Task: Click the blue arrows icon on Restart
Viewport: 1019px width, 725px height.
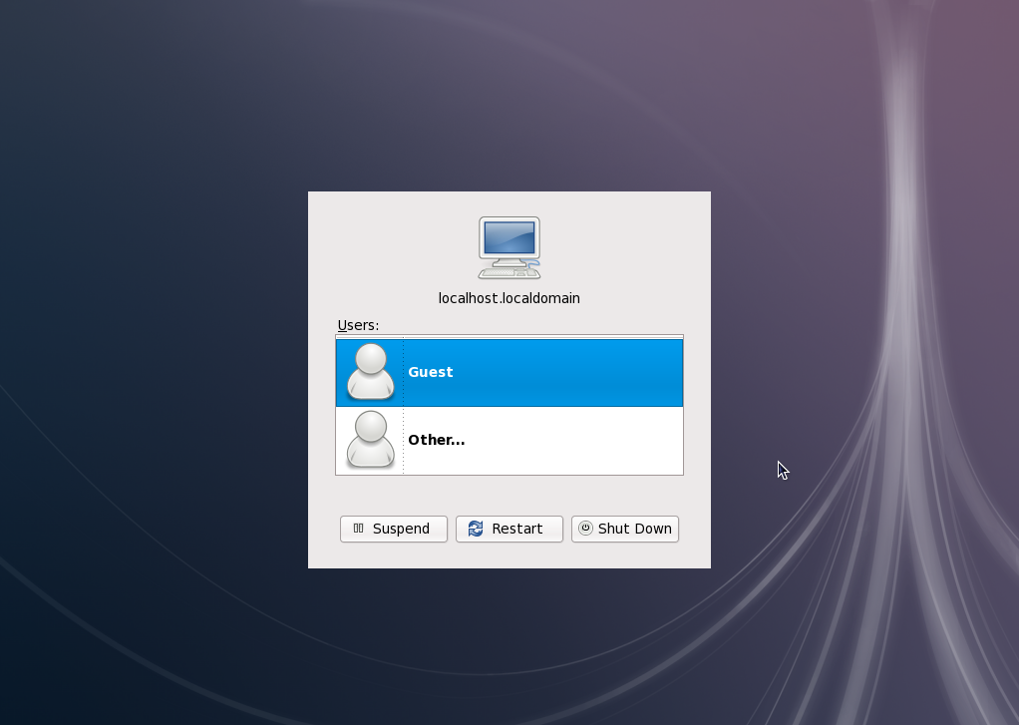Action: (x=476, y=529)
